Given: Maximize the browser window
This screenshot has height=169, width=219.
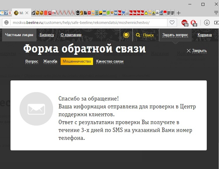Looking at the screenshot, I should click(203, 4).
